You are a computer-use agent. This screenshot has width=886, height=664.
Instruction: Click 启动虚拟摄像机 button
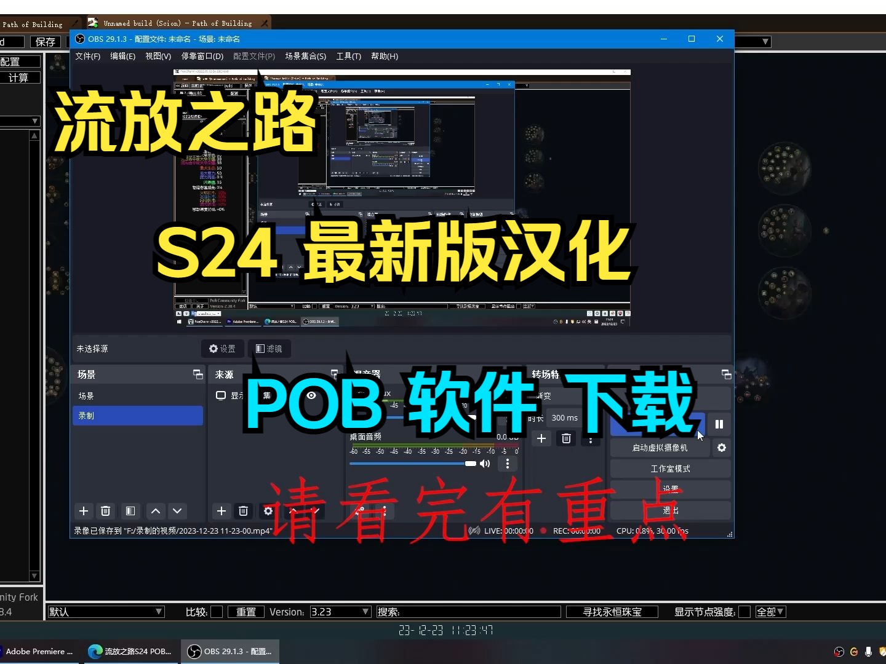point(660,448)
